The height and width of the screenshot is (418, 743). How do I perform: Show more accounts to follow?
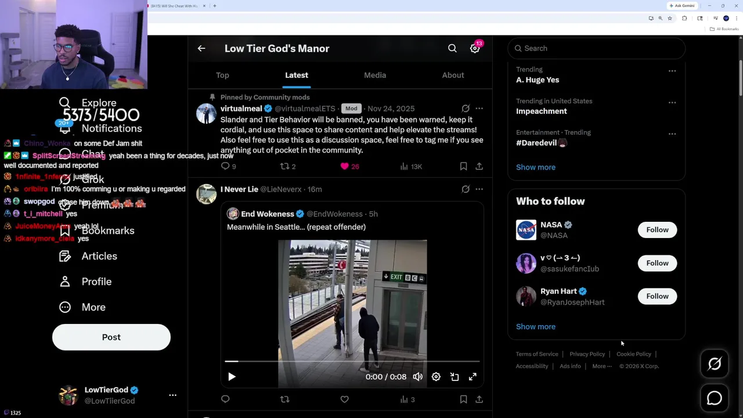coord(536,326)
